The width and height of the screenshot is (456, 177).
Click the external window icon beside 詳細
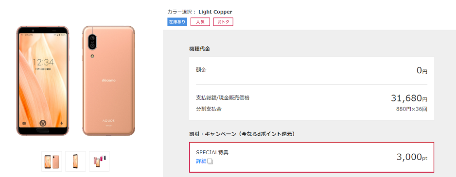point(210,161)
